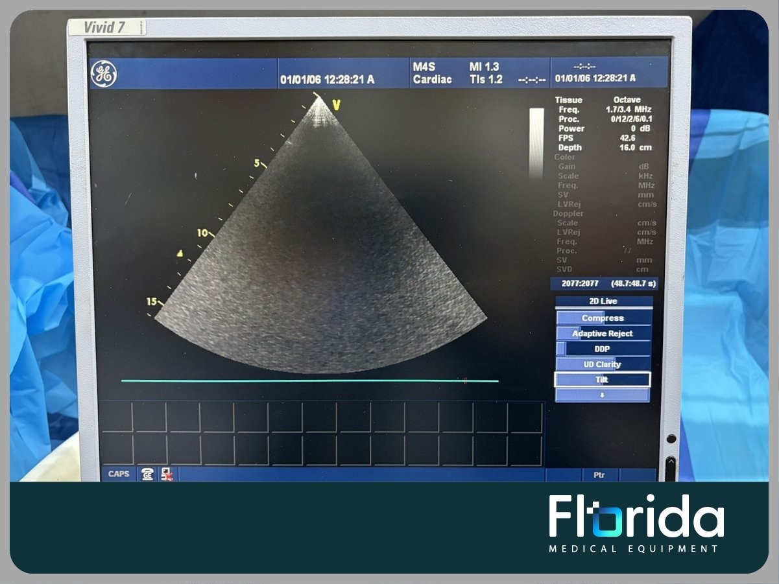Image resolution: width=779 pixels, height=584 pixels.
Task: Toggle the CAPS indicator in status bar
Action: point(119,474)
